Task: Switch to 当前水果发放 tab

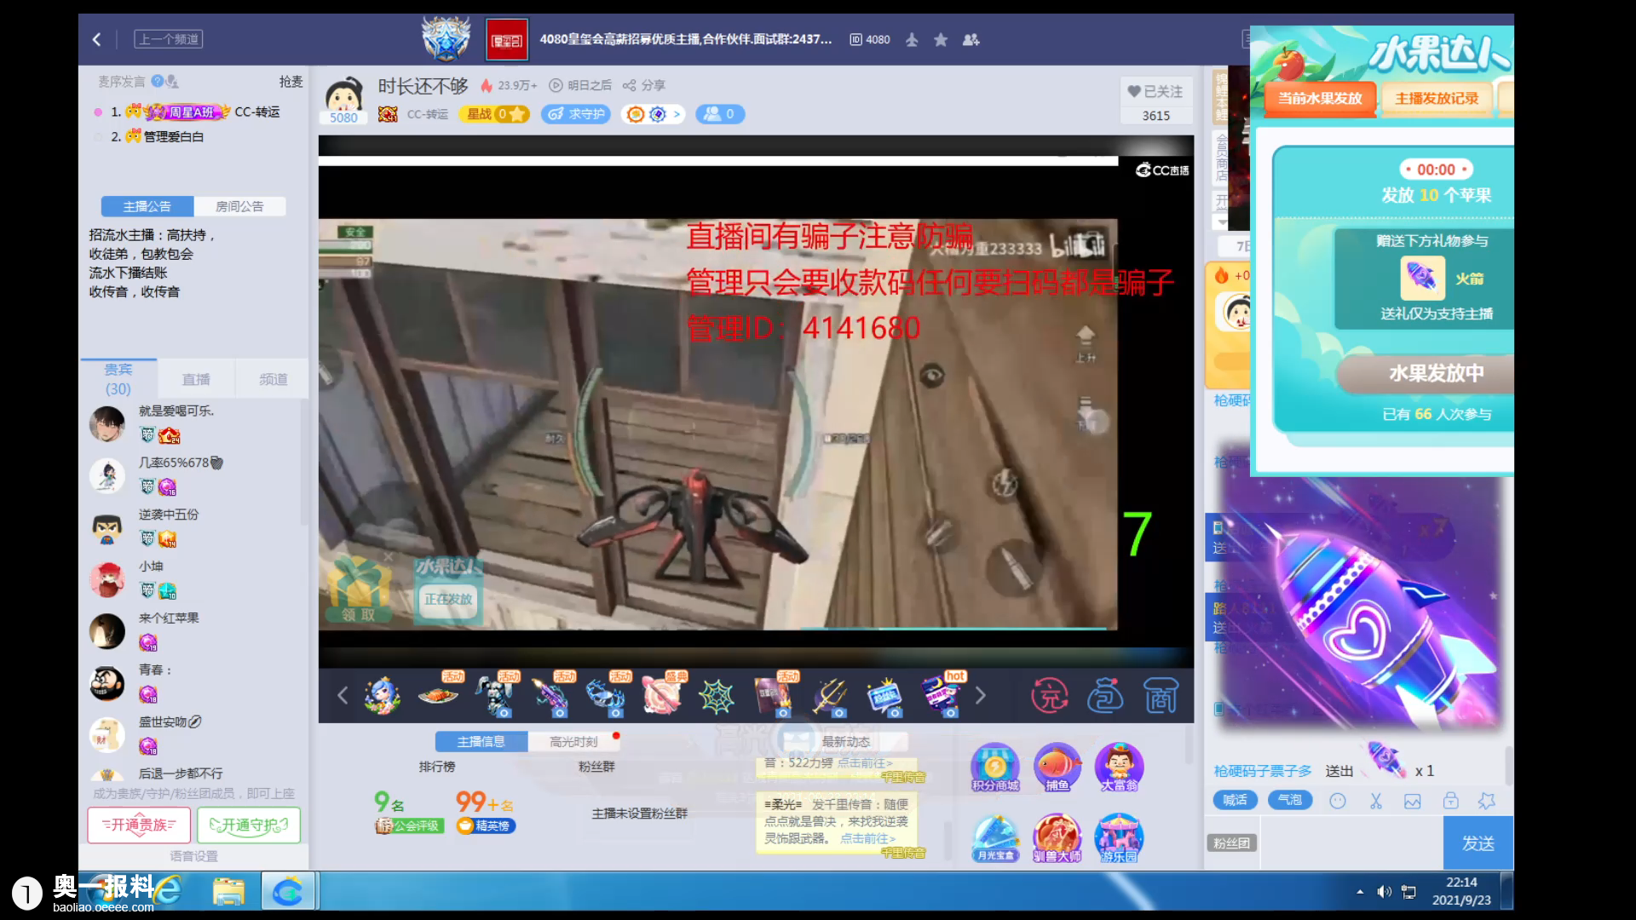Action: pyautogui.click(x=1320, y=98)
